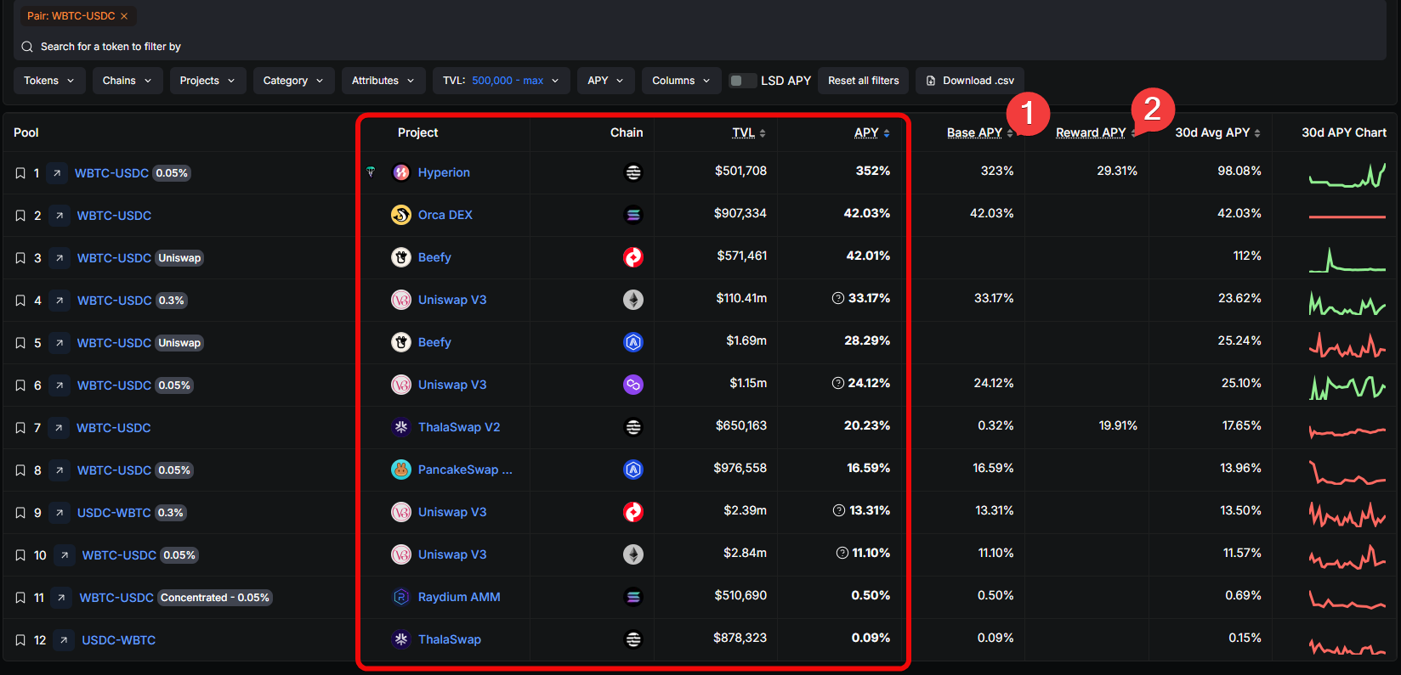Bookmark pool row 1 WBTC-USDC
Screen dimensions: 1401x675
(20, 173)
